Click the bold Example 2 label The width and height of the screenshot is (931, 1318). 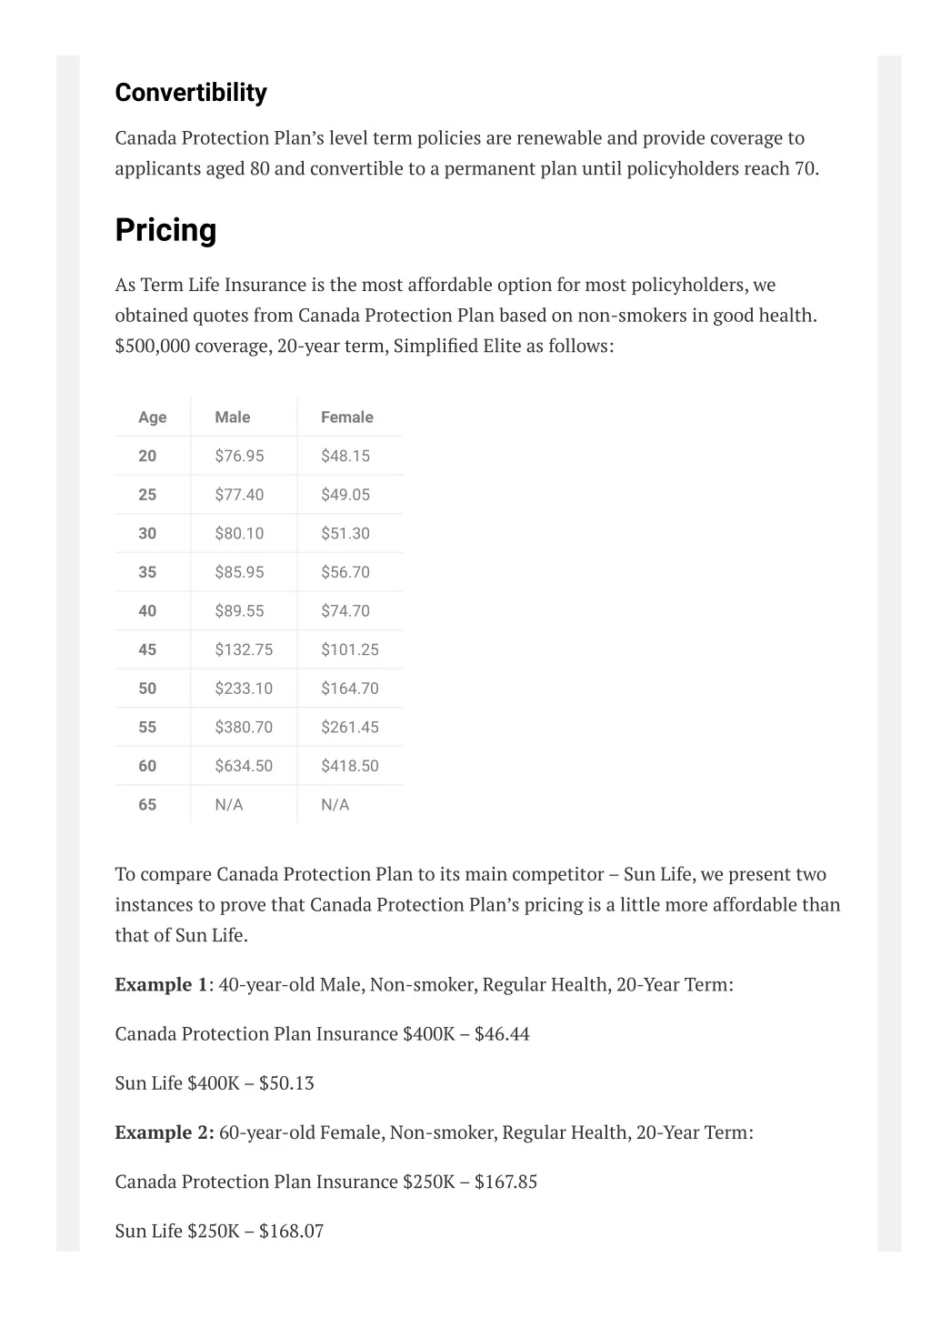[165, 1132]
